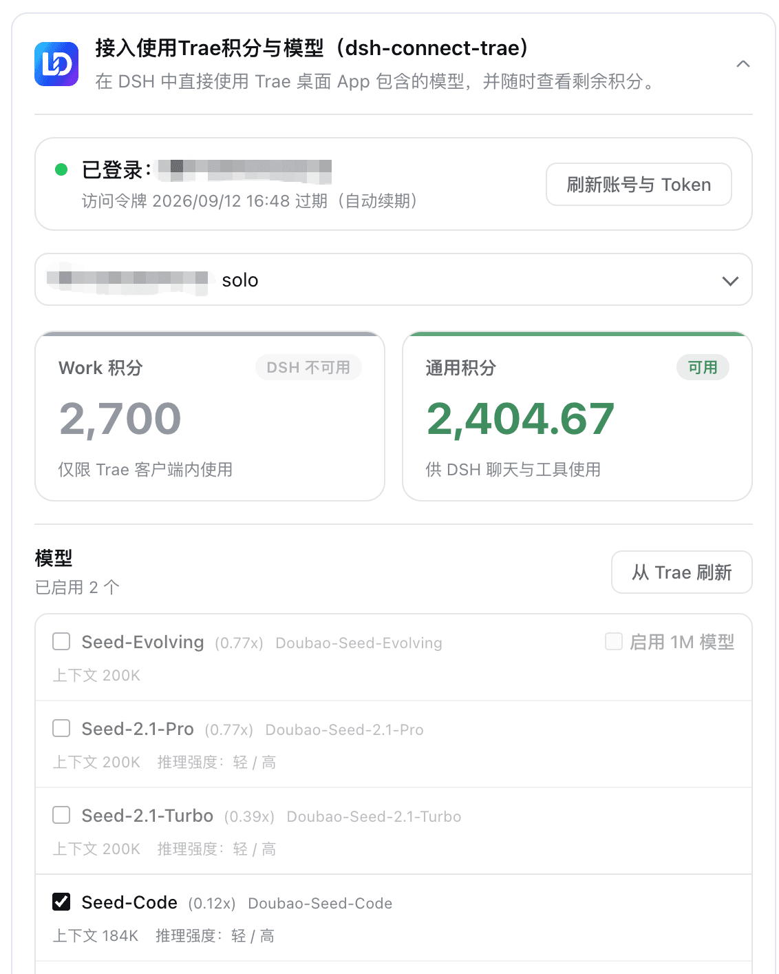The width and height of the screenshot is (779, 974).
Task: Enable the Seed-Evolving model checkbox
Action: pyautogui.click(x=61, y=642)
